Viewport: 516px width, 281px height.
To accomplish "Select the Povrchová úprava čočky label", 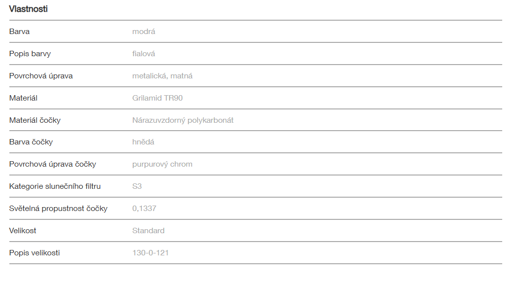I will 53,164.
